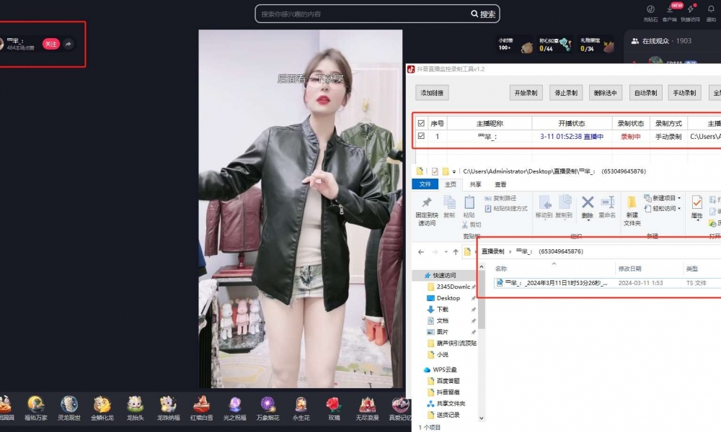Click the 玫瑰 rose gift icon
721x432 pixels.
pyautogui.click(x=332, y=405)
